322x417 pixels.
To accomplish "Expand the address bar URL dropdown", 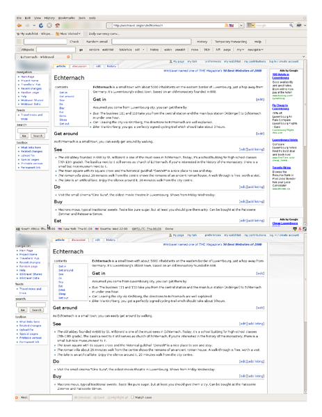I will coord(241,26).
